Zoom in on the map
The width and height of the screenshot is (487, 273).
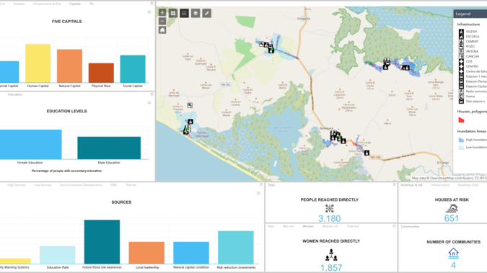click(x=162, y=12)
